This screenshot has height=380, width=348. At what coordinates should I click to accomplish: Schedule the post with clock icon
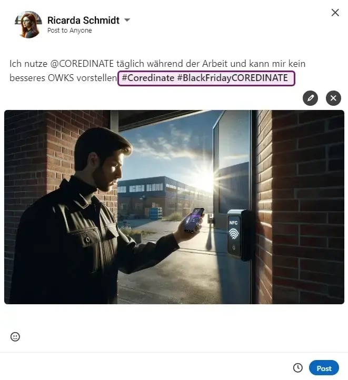tap(297, 368)
